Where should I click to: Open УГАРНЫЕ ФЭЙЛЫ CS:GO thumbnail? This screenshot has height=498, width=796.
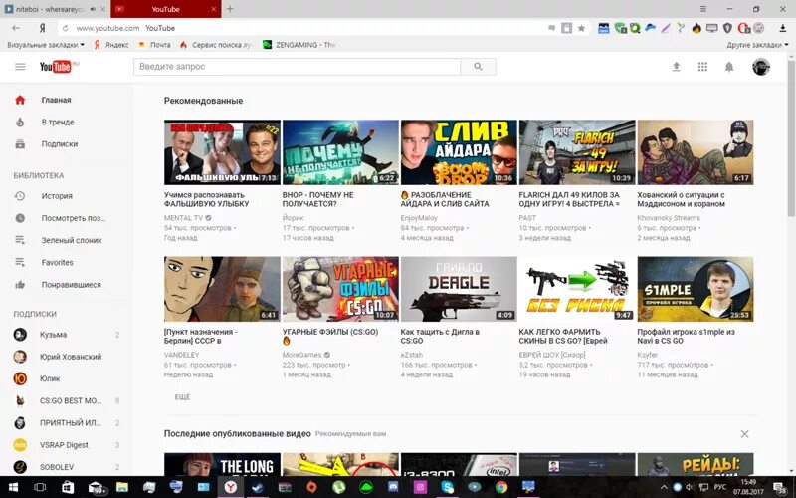[x=340, y=289]
